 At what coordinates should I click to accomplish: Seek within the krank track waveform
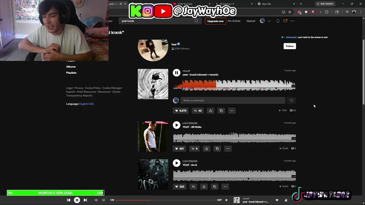click(x=234, y=85)
